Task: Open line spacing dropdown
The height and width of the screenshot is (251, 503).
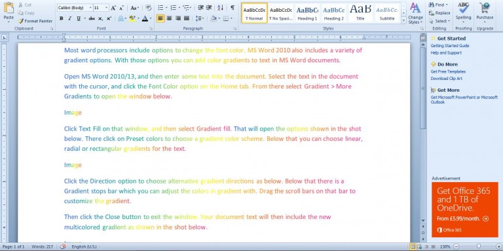Action: [x=200, y=18]
